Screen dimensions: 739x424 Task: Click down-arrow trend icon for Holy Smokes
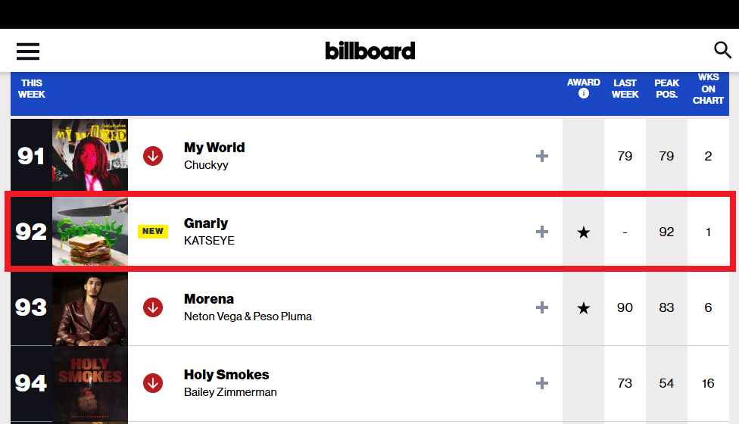153,383
